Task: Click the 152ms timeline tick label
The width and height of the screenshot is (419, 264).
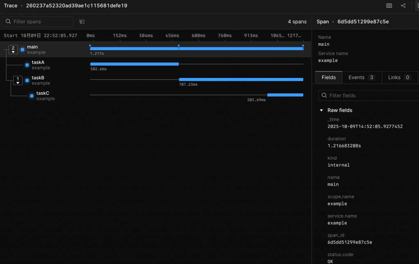Action: 119,35
